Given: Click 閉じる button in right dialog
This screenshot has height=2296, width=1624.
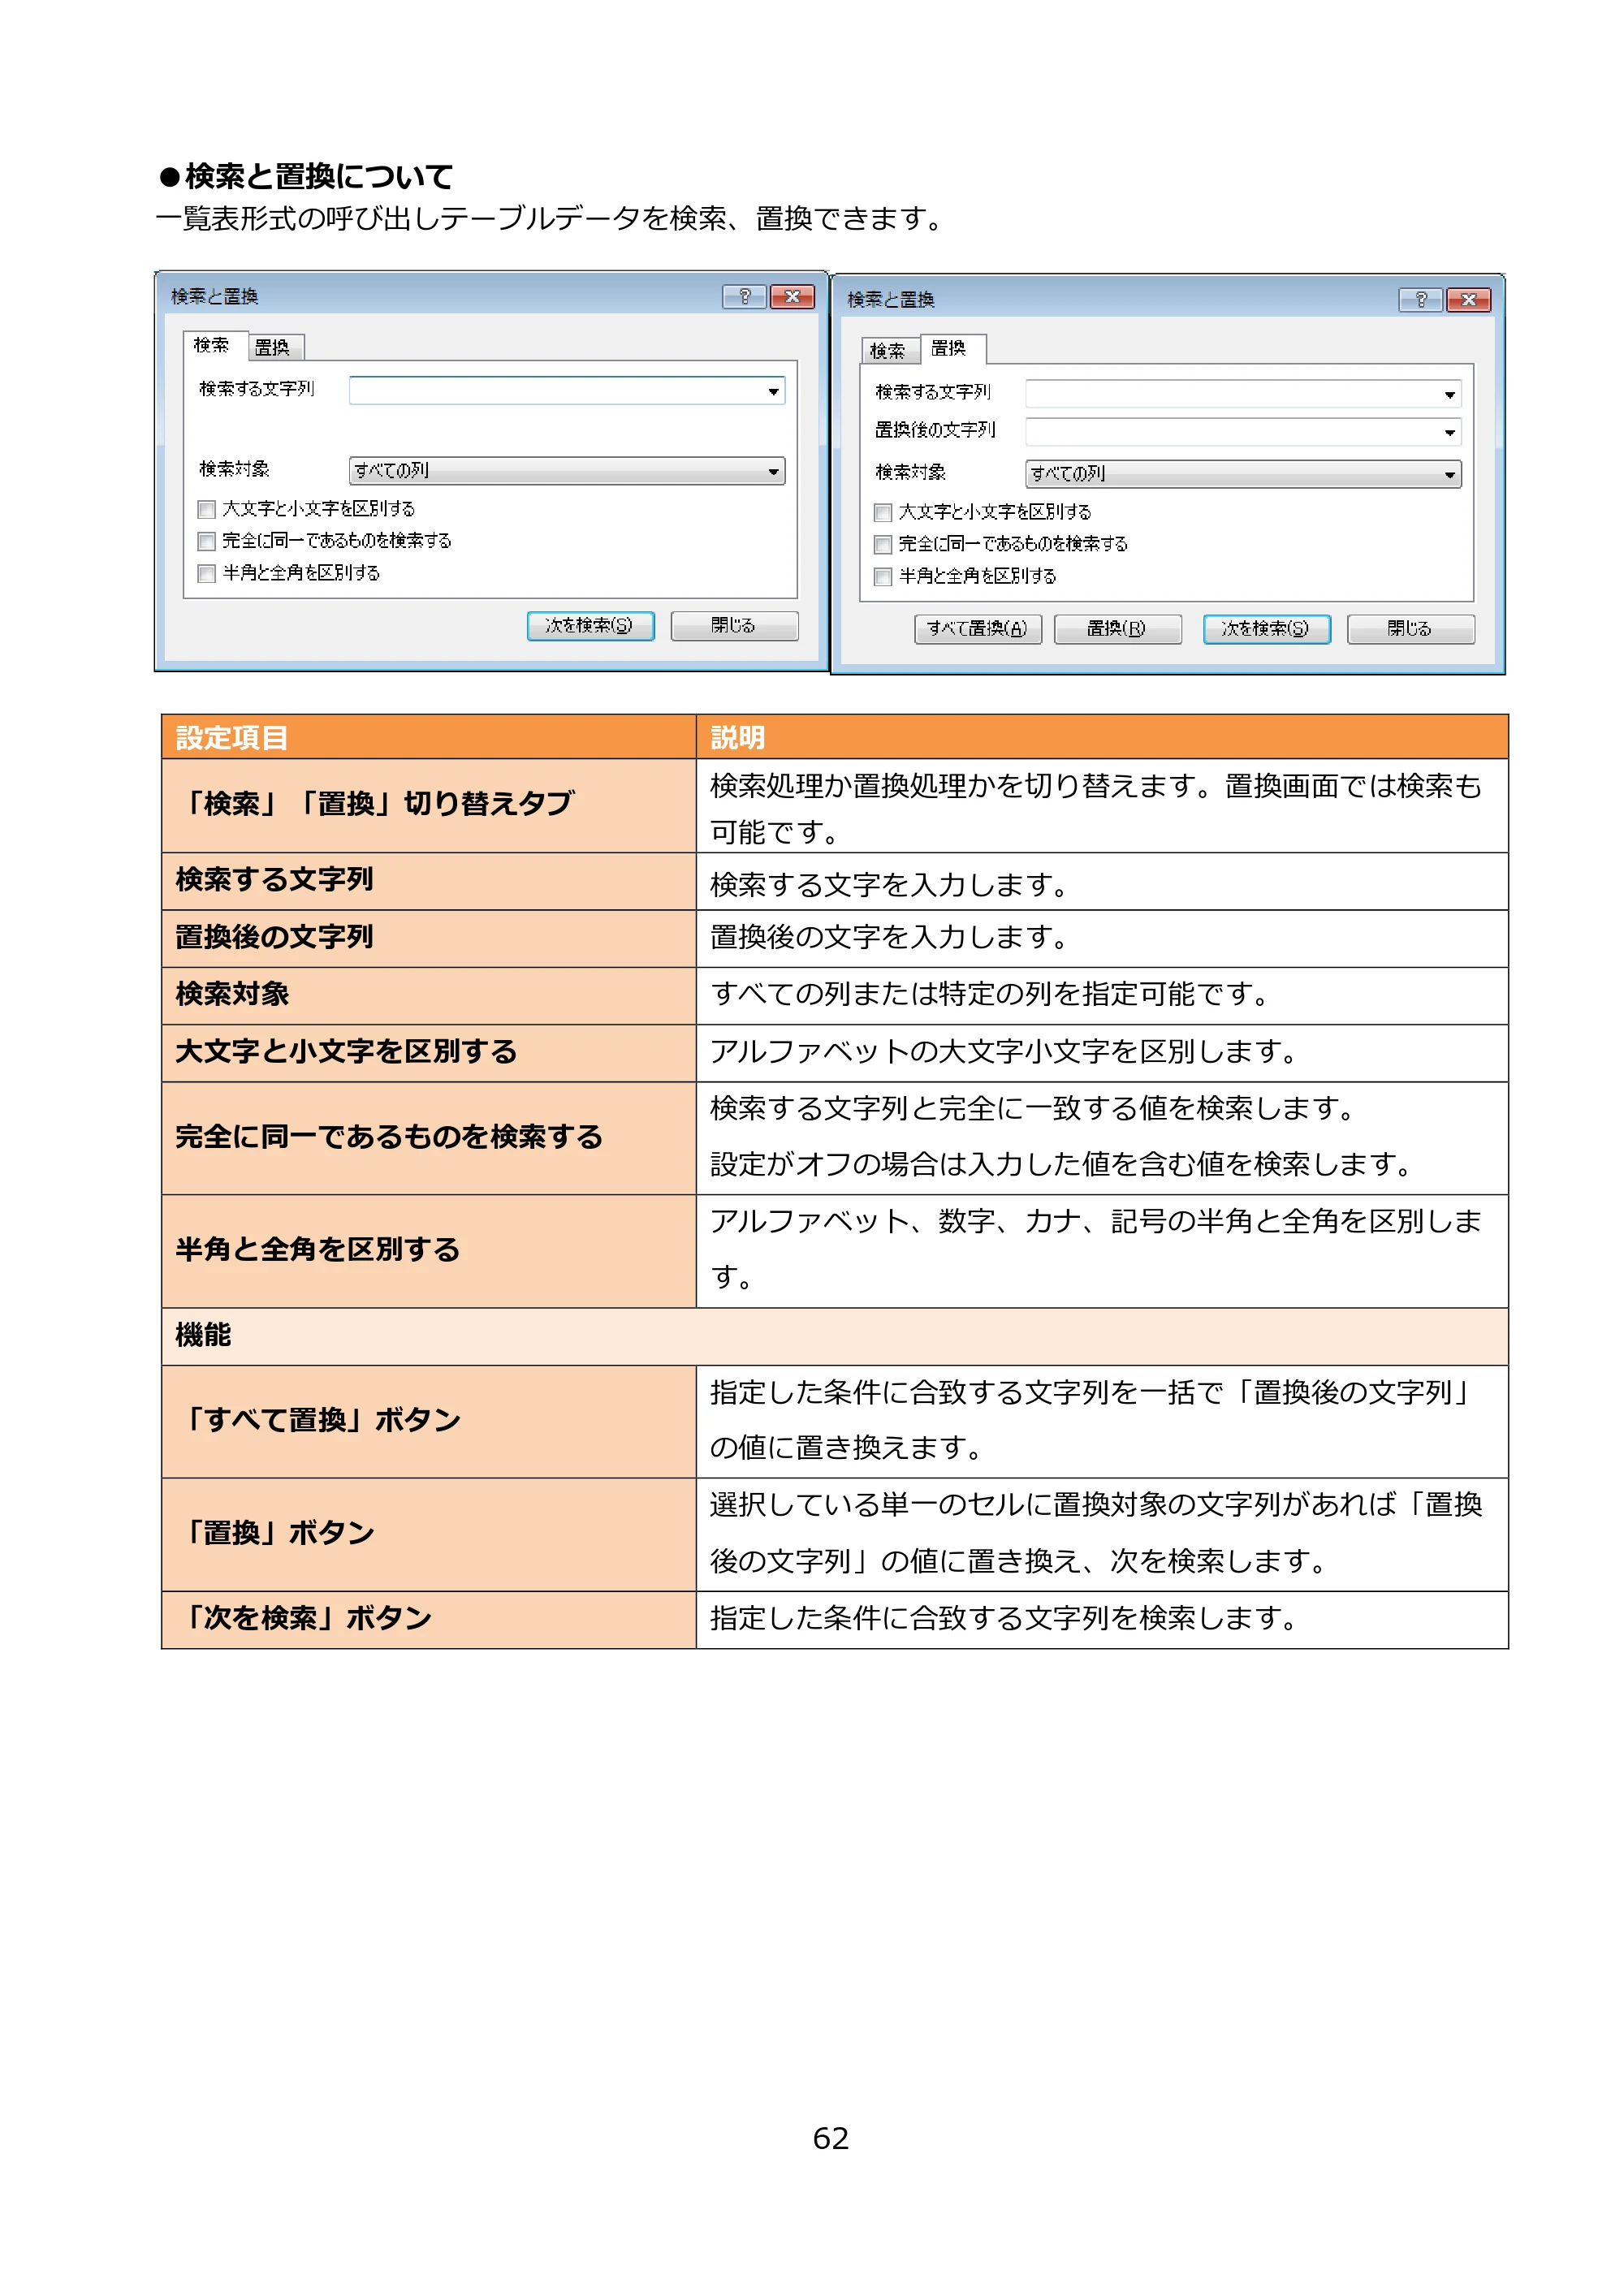Looking at the screenshot, I should (x=1410, y=629).
